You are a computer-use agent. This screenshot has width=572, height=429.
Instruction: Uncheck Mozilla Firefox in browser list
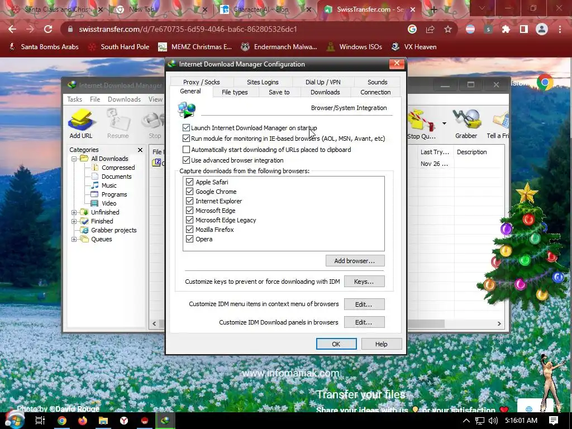tap(189, 229)
